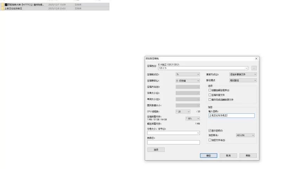Click folder icon of H777CC row

point(2,5)
